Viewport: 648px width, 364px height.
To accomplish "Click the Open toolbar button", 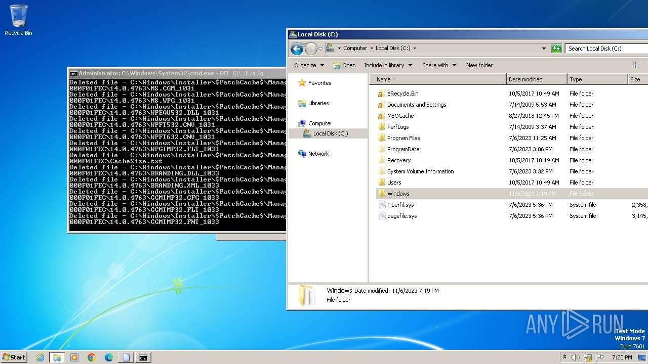I will (344, 65).
